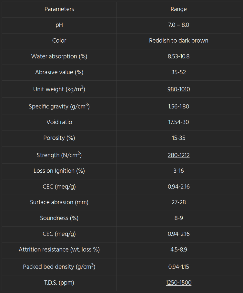
Task: Select the Surface abrasion (mm) label
Action: (x=59, y=202)
